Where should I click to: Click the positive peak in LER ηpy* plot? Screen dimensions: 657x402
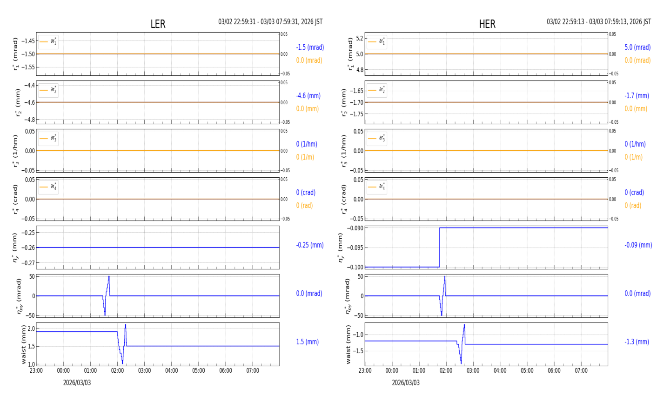(x=109, y=277)
